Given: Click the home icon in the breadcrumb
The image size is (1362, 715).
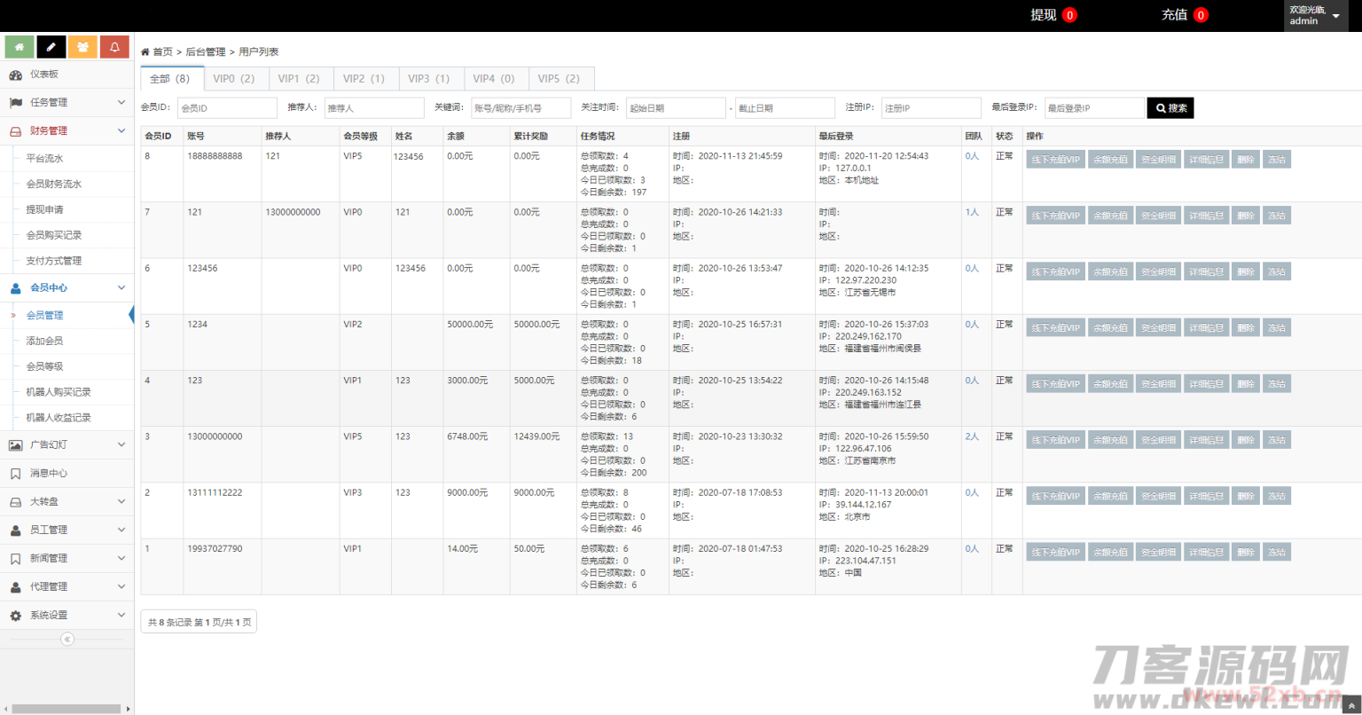Looking at the screenshot, I should 144,51.
